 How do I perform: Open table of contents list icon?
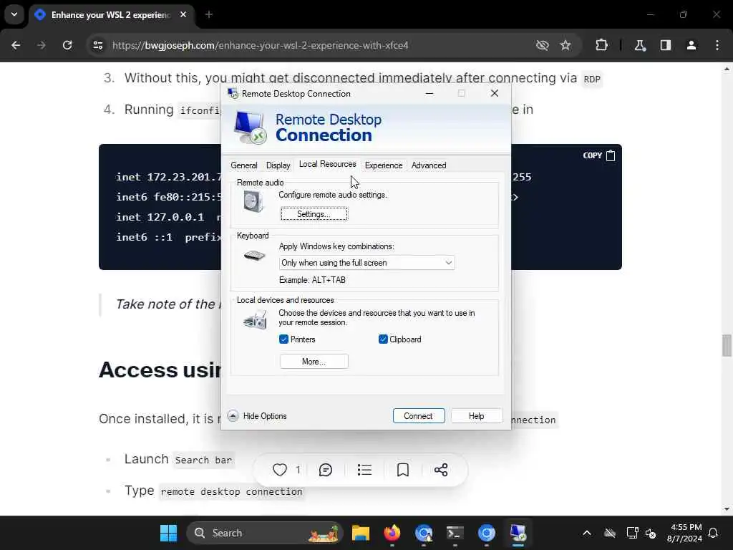[364, 470]
